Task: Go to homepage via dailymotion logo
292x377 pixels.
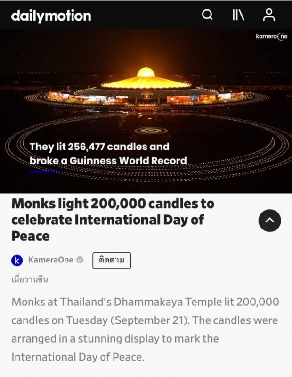Action: [x=51, y=16]
